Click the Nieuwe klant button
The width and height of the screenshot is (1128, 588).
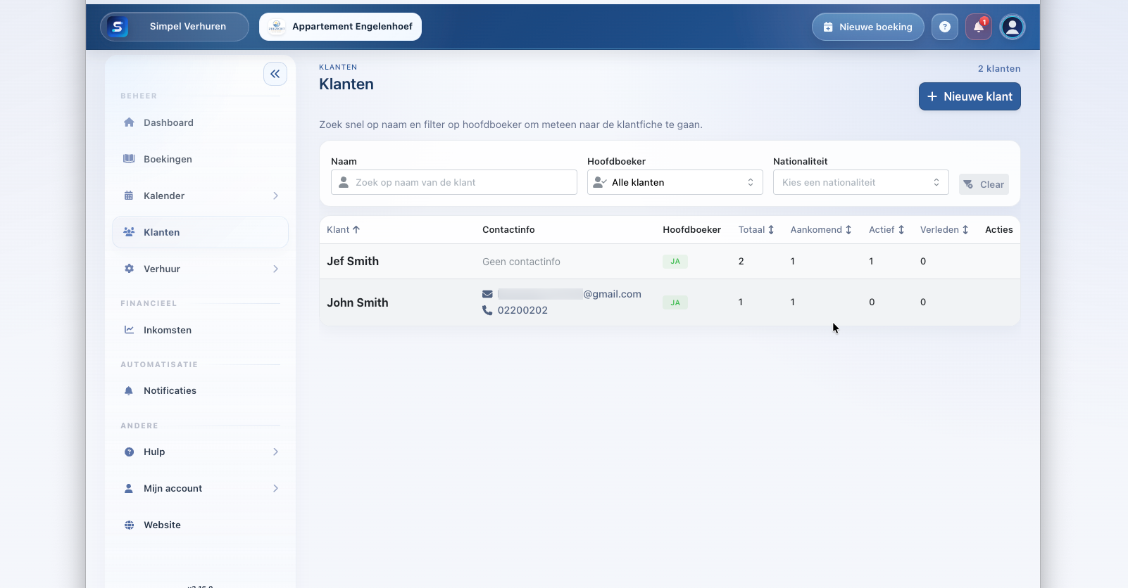(969, 96)
